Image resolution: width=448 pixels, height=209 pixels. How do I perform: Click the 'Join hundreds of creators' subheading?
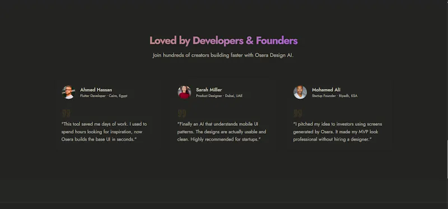[223, 55]
